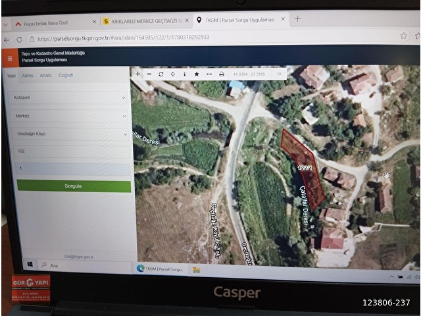Refresh the map with the circular arrows icon
The image size is (421, 316).
pos(161,74)
